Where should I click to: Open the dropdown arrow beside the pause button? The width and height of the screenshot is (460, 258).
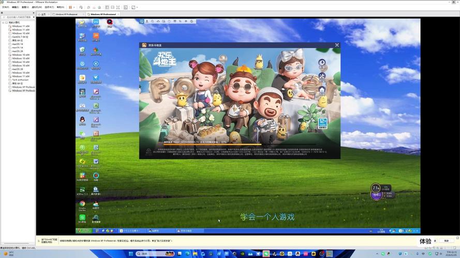coord(75,7)
